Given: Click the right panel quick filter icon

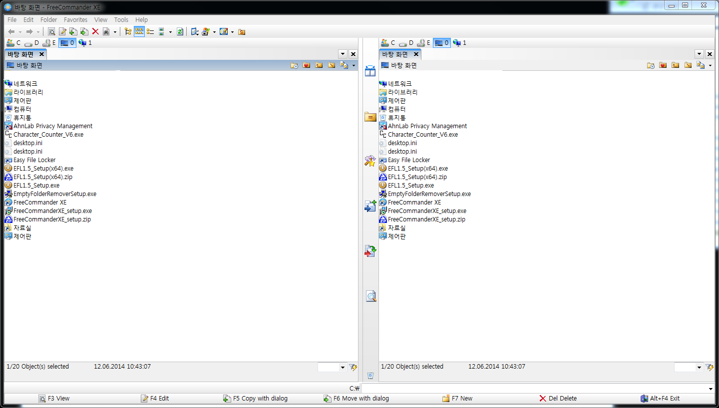Looking at the screenshot, I should coord(710,367).
